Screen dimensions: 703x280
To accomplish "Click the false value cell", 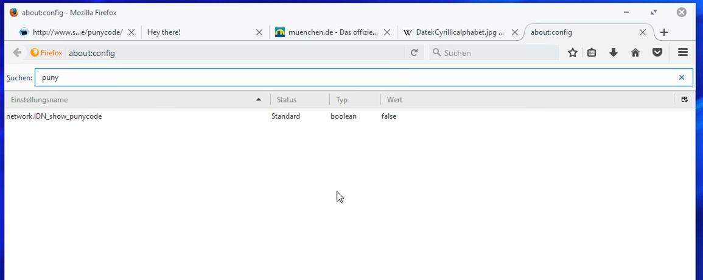I will click(389, 116).
